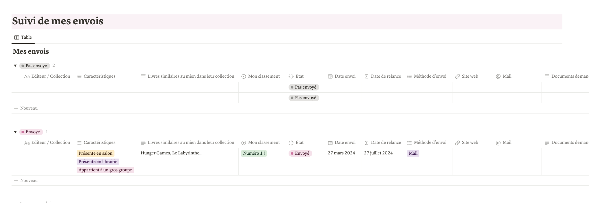589x203 pixels.
Task: Click the Site web link icon in the first group header
Action: tap(458, 76)
